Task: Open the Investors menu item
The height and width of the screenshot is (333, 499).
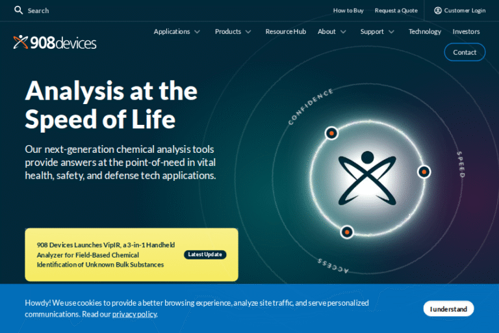Action: point(466,31)
